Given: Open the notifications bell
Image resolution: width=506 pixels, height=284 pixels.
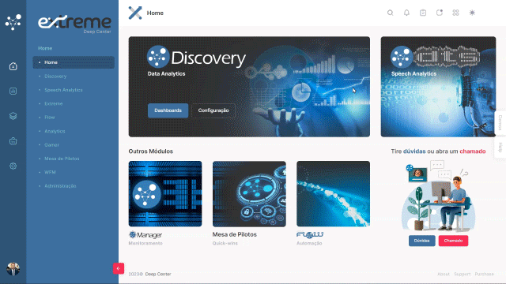Looking at the screenshot, I should [x=406, y=13].
